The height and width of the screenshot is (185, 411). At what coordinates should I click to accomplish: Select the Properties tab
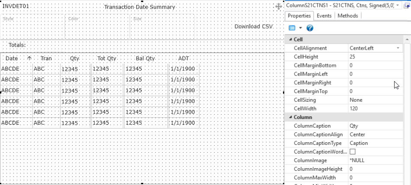coord(299,16)
